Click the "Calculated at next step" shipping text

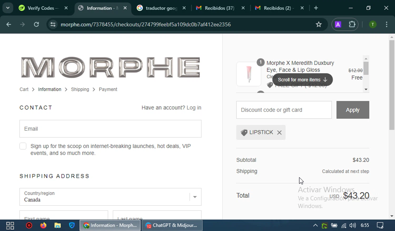pos(345,171)
